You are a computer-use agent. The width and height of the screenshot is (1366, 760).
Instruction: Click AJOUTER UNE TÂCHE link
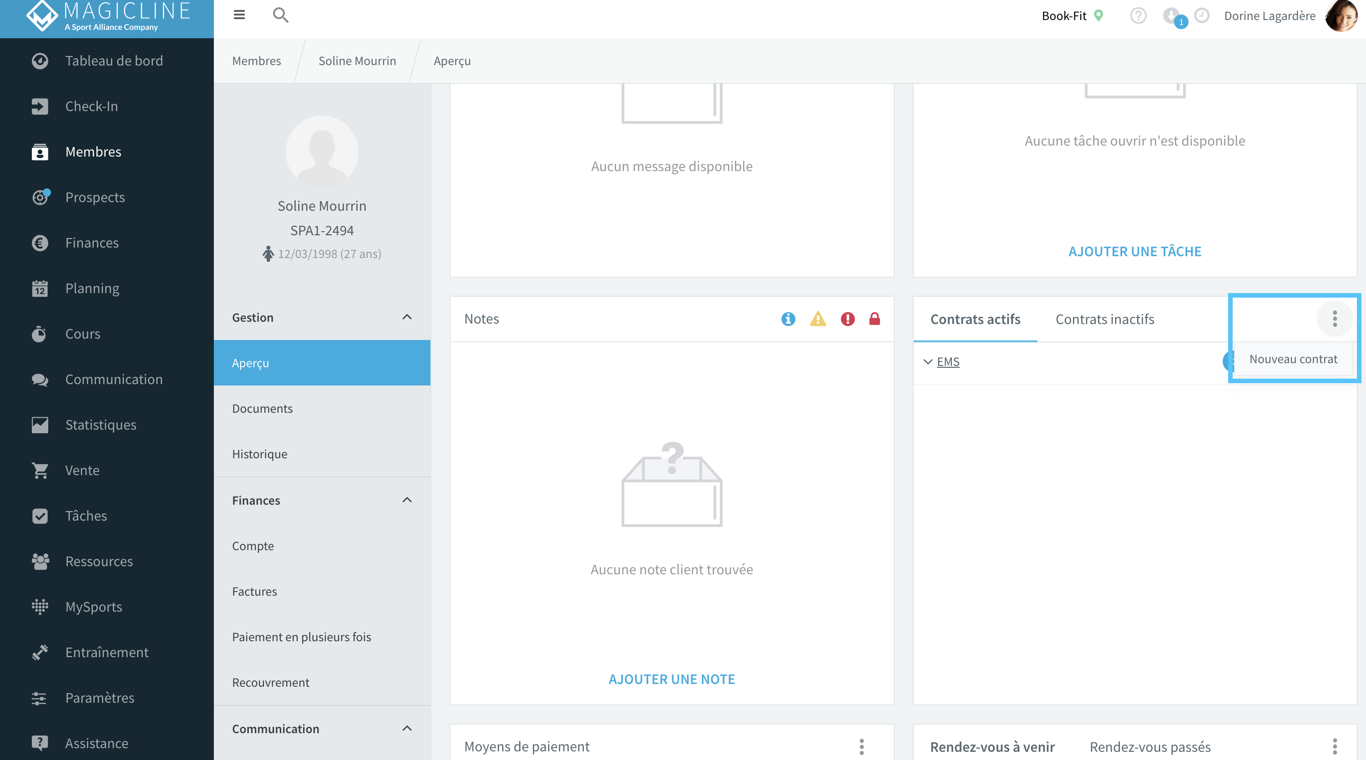pos(1134,251)
